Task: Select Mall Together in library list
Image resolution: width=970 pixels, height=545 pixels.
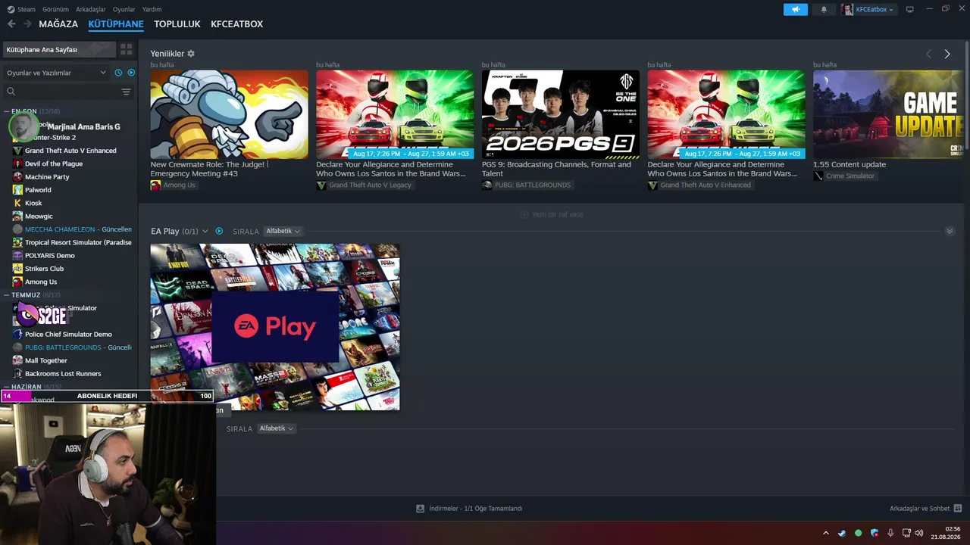Action: tap(46, 360)
